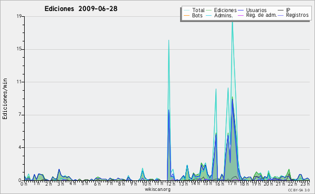Image resolution: width=315 pixels, height=194 pixels.
Task: Click the y-axis value 4
Action: click(20, 147)
